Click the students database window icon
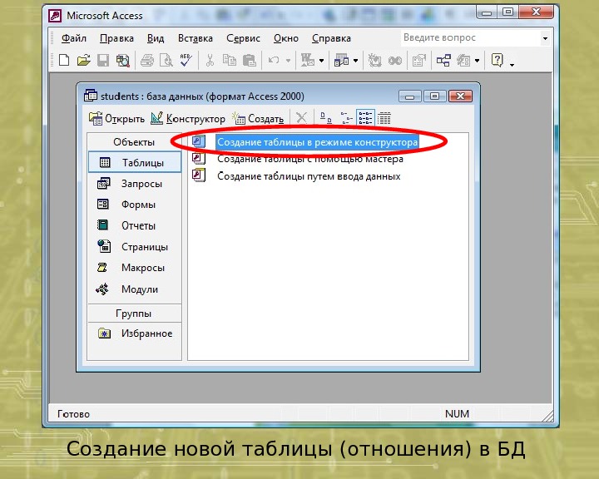The width and height of the screenshot is (599, 479). click(90, 96)
